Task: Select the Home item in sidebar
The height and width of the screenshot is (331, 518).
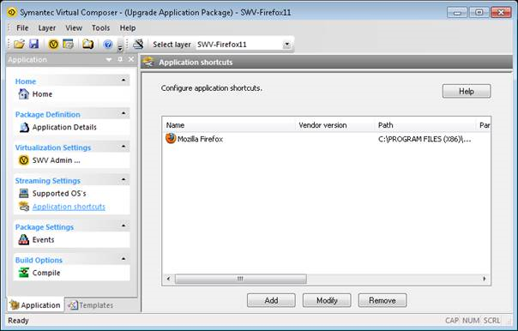Action: click(x=42, y=94)
